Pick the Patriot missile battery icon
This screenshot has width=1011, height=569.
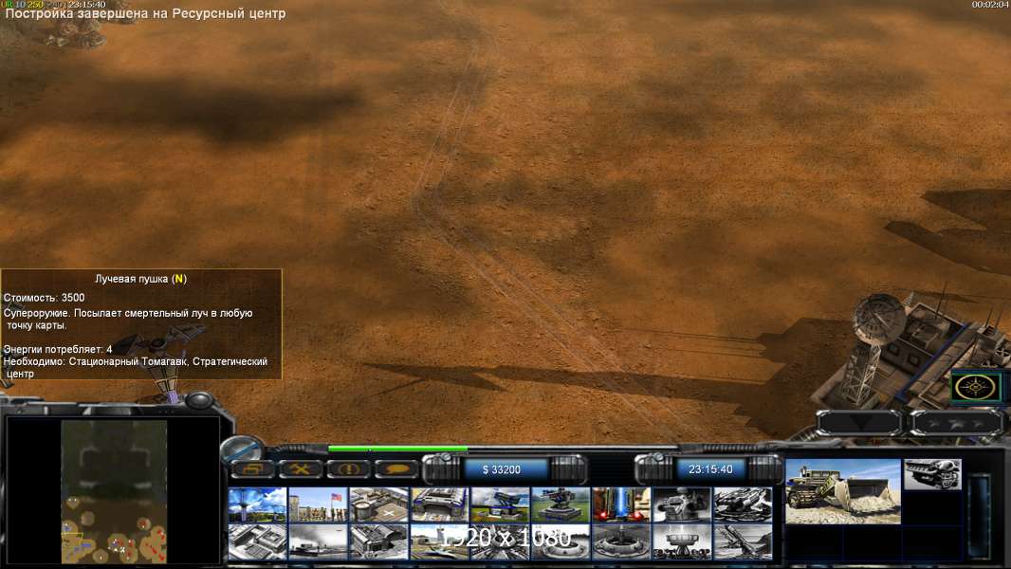(x=501, y=505)
